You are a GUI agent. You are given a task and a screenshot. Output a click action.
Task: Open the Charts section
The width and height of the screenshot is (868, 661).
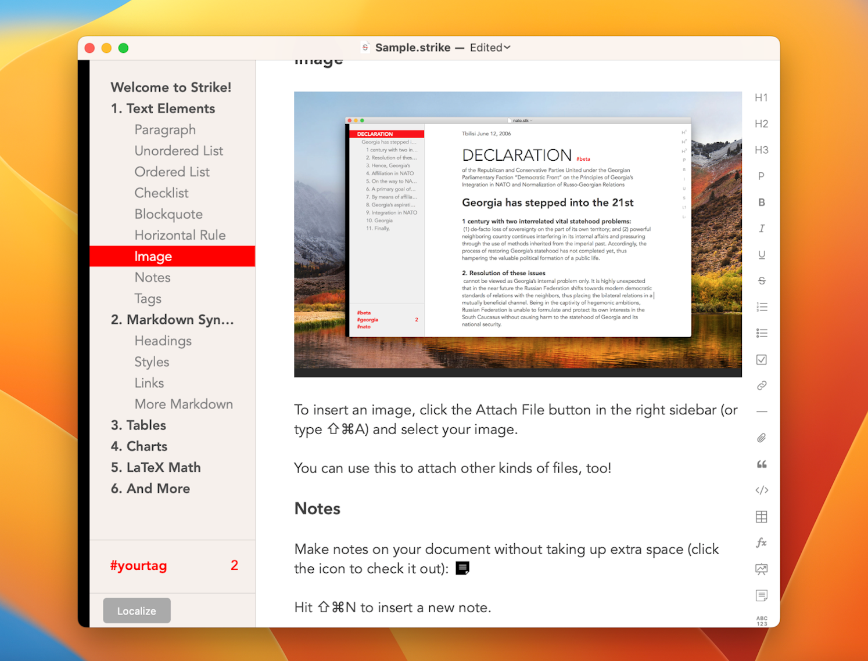[138, 446]
